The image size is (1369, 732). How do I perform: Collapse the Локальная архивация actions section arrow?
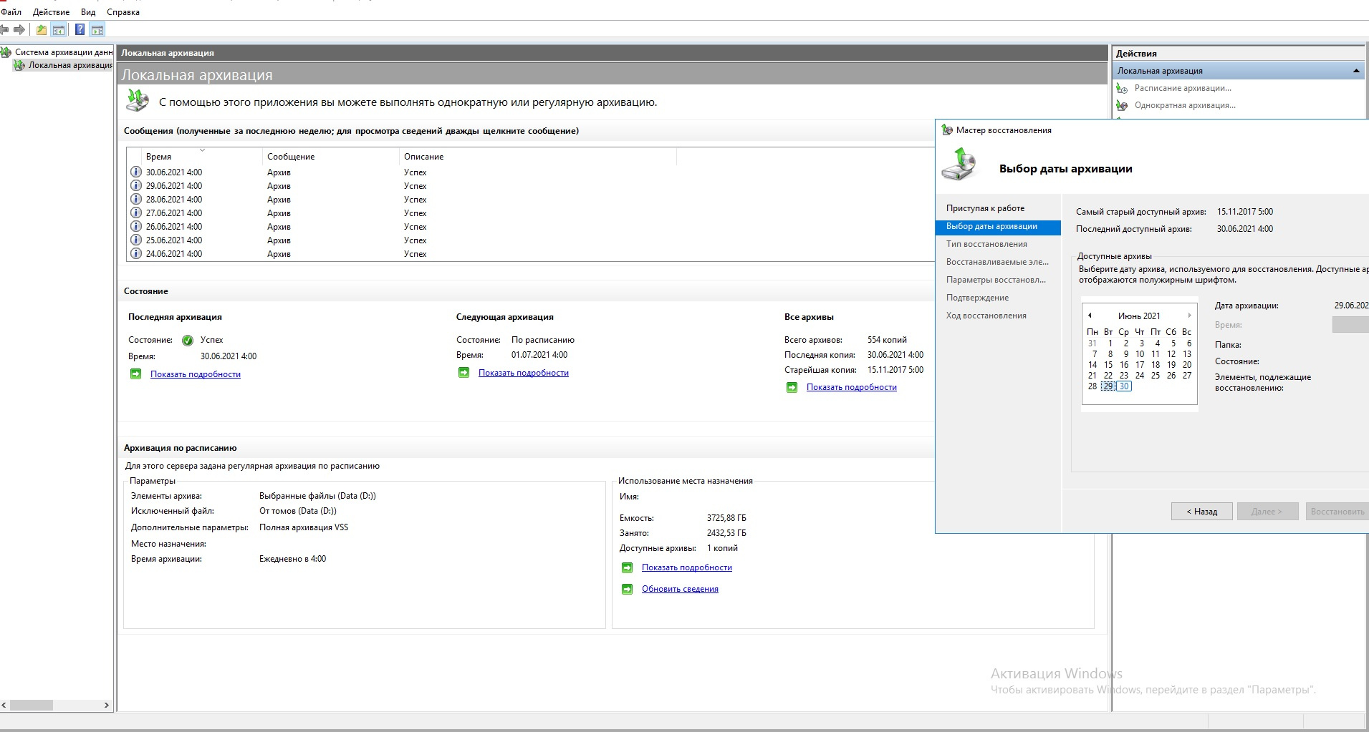(1356, 71)
